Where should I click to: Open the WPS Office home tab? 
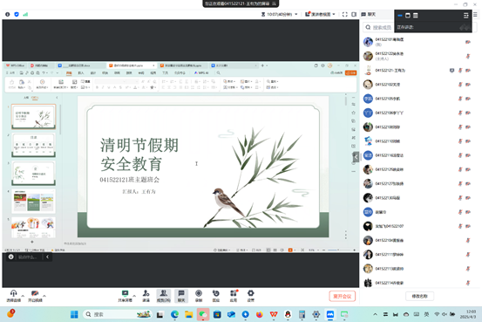15,65
